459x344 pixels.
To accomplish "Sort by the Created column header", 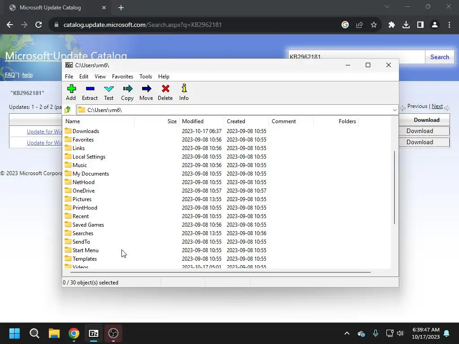I will (x=247, y=121).
